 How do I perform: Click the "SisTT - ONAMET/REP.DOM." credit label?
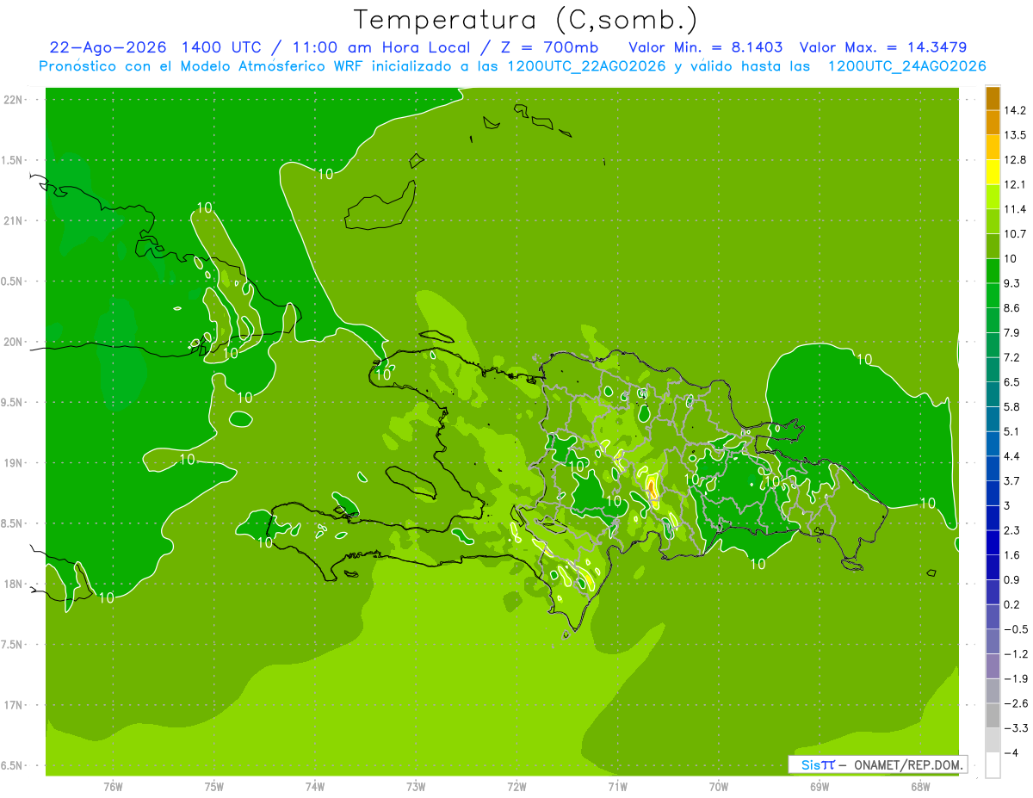[x=878, y=764]
